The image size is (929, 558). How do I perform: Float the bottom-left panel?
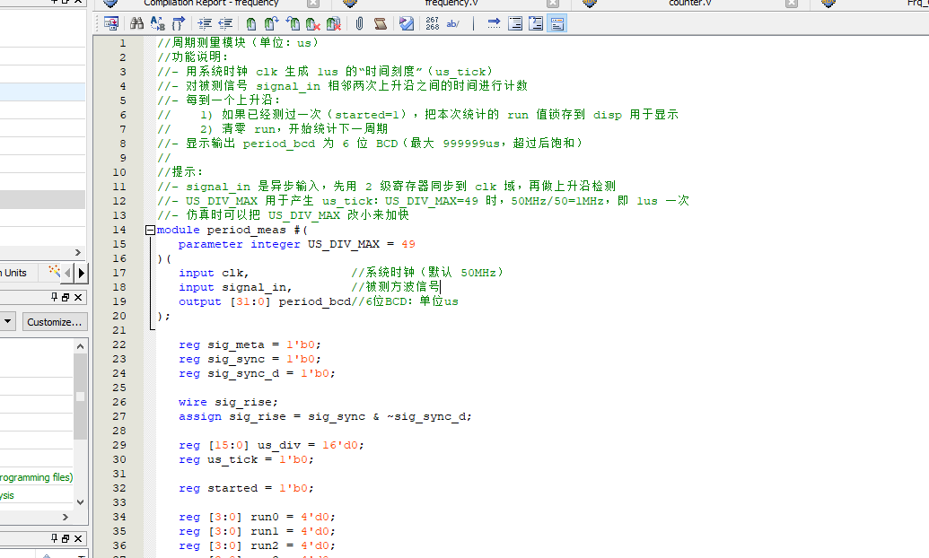click(66, 538)
